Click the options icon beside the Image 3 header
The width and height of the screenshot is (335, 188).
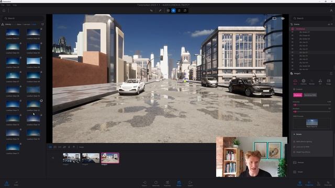[x=331, y=74]
